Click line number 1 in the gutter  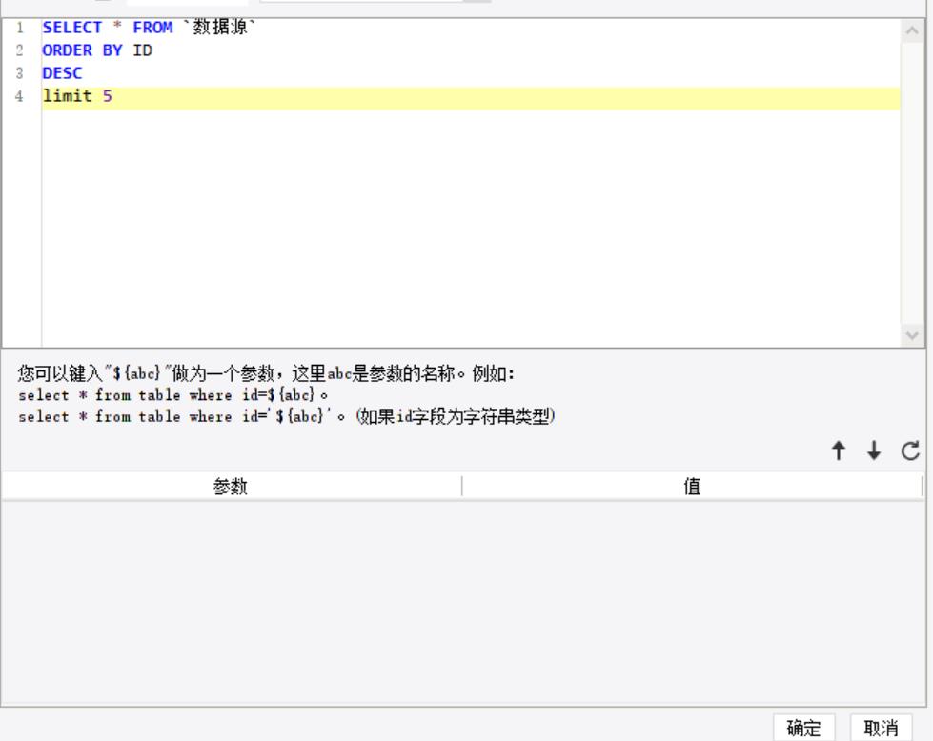pos(20,28)
